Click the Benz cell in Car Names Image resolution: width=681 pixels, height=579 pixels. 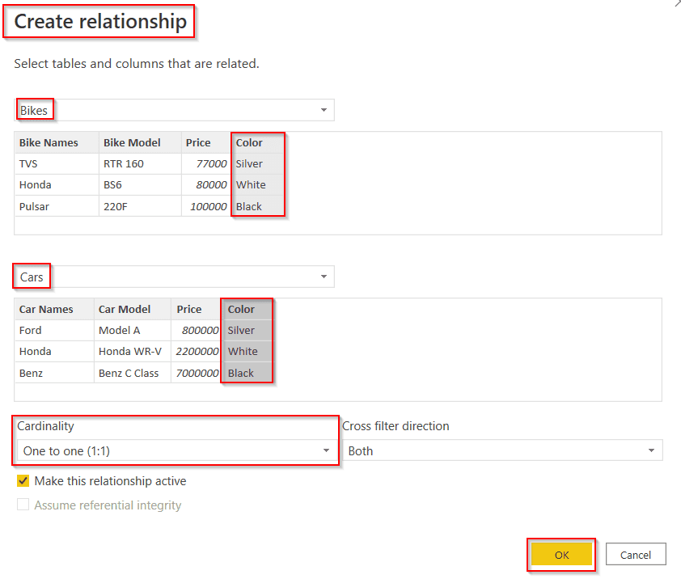coord(54,373)
